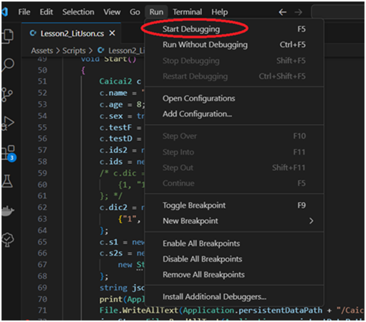366x322 pixels.
Task: Click 'string' keyword on line 69
Action: [113, 288]
